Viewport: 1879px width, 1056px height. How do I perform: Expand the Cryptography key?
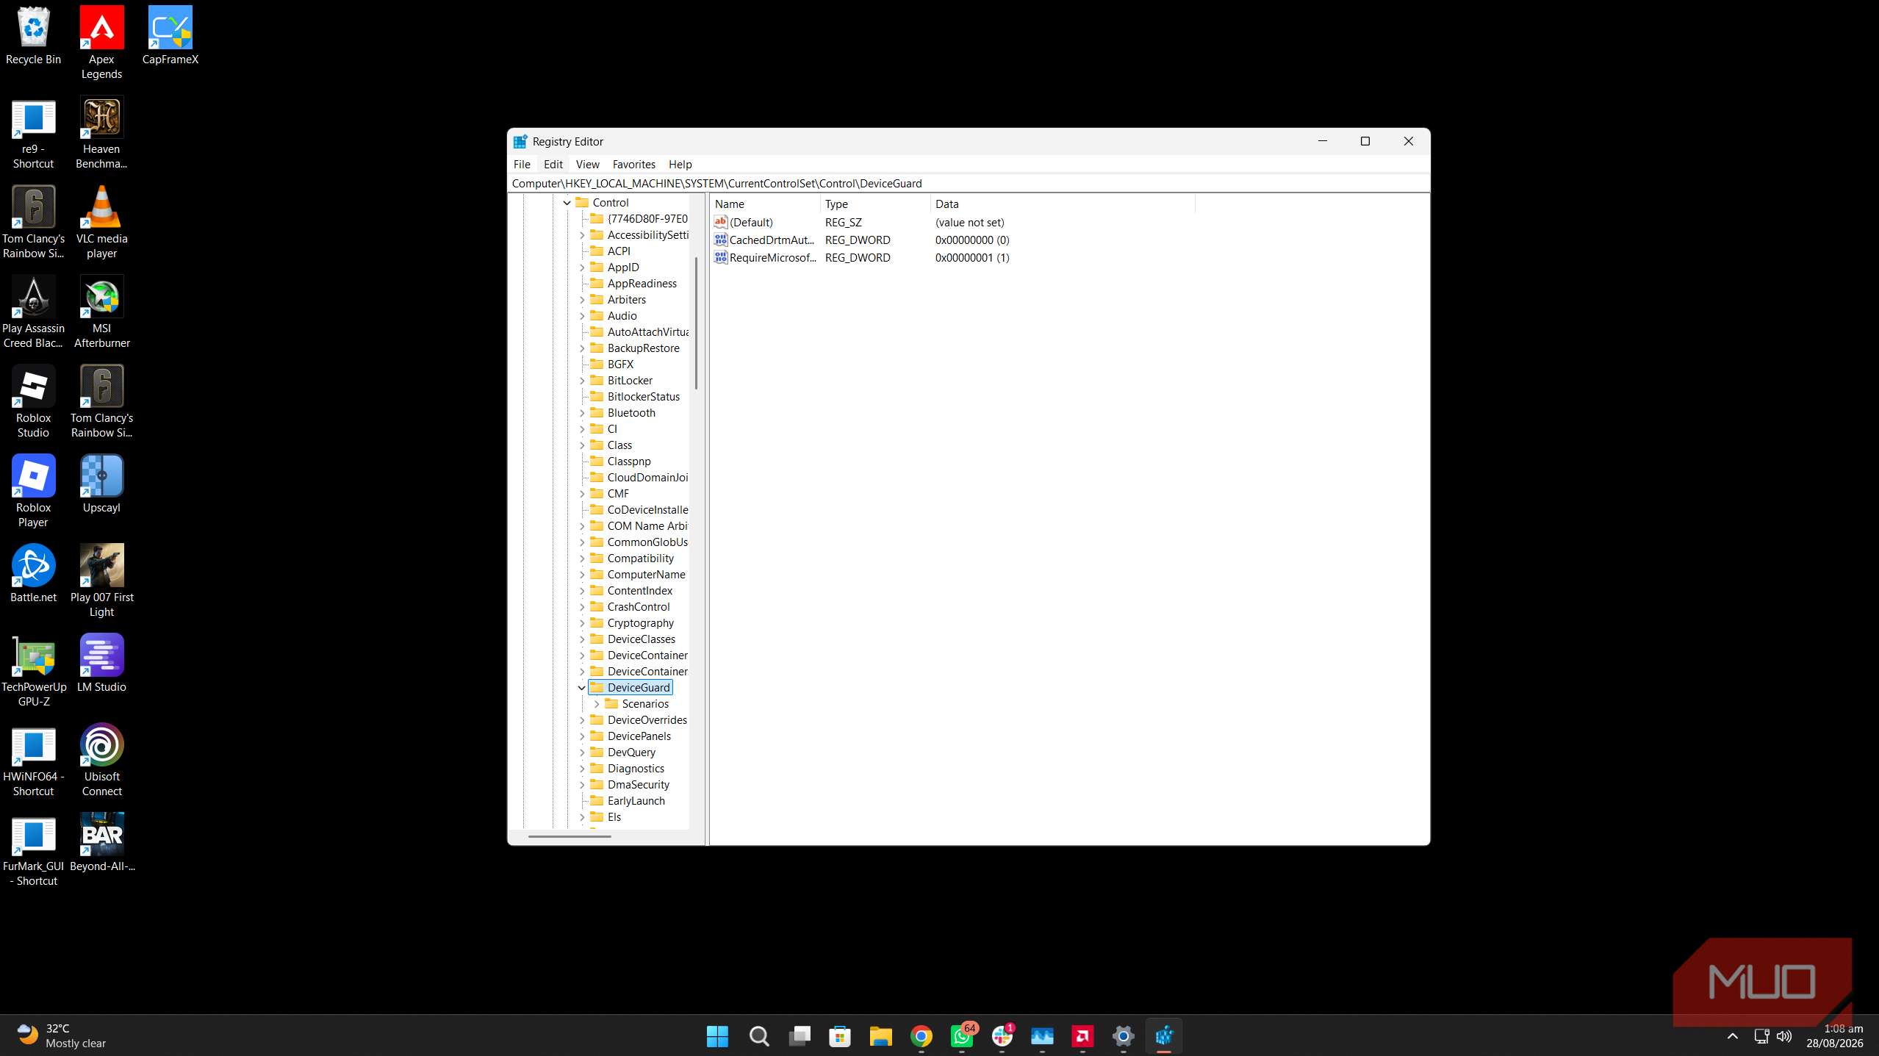coord(582,623)
